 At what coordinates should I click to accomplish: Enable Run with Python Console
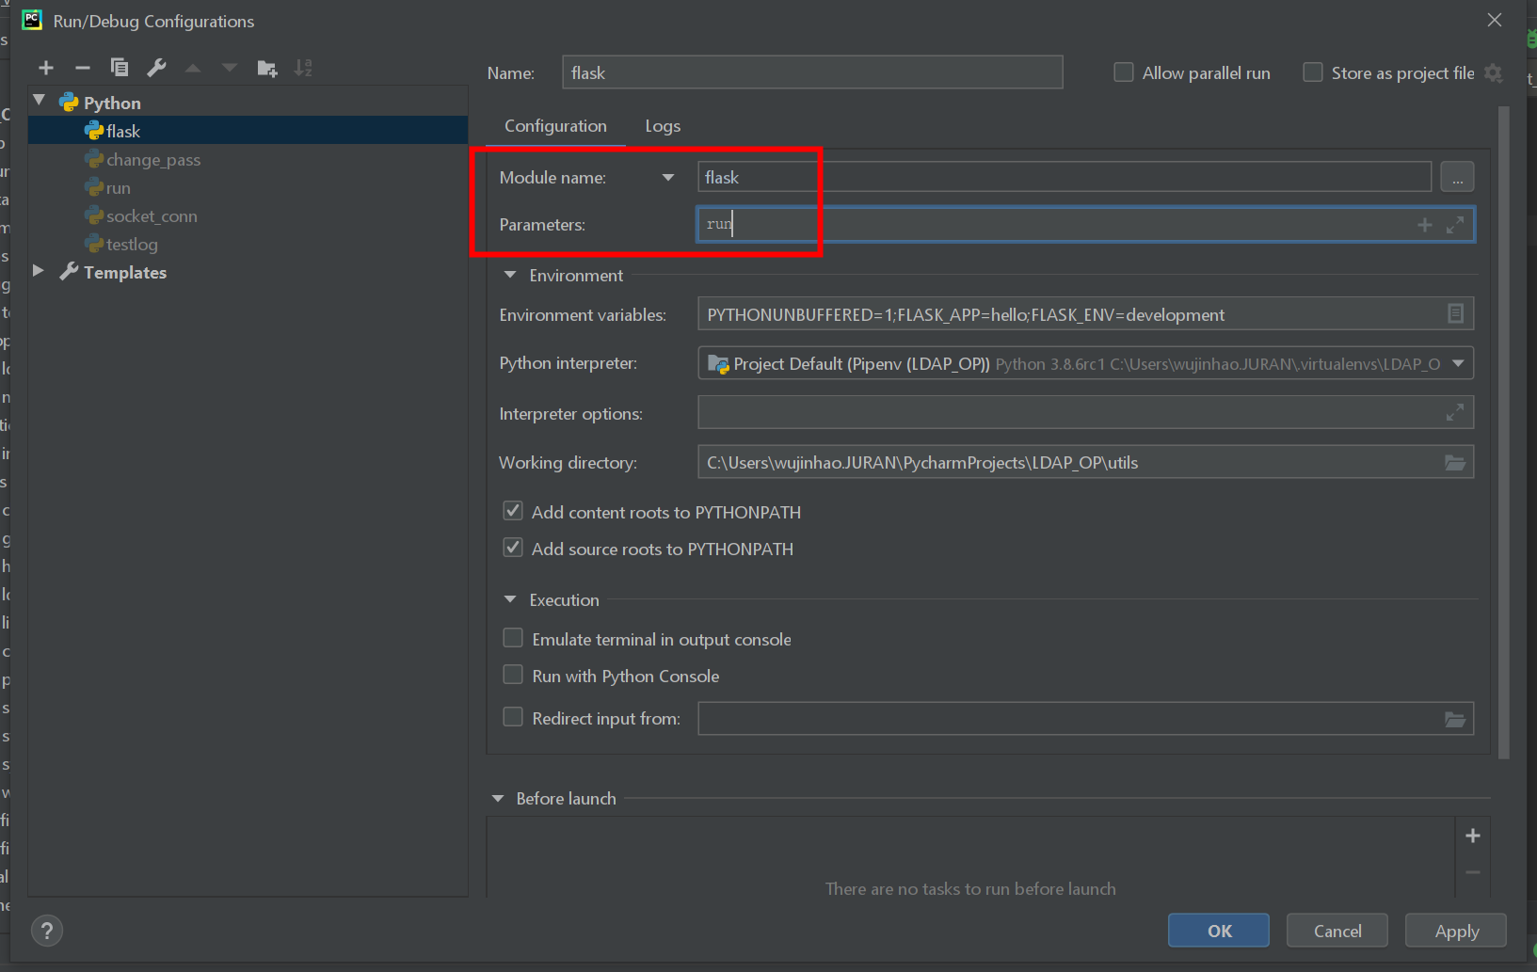[x=513, y=675]
